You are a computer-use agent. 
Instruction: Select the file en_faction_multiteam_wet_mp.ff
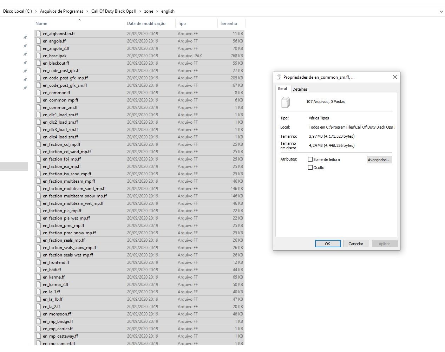point(139,203)
